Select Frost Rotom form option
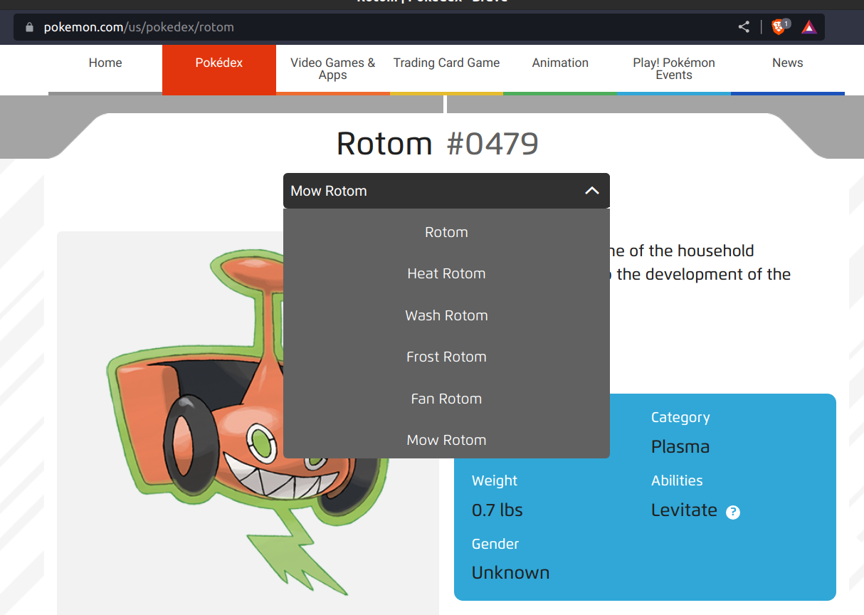This screenshot has width=864, height=615. point(446,357)
